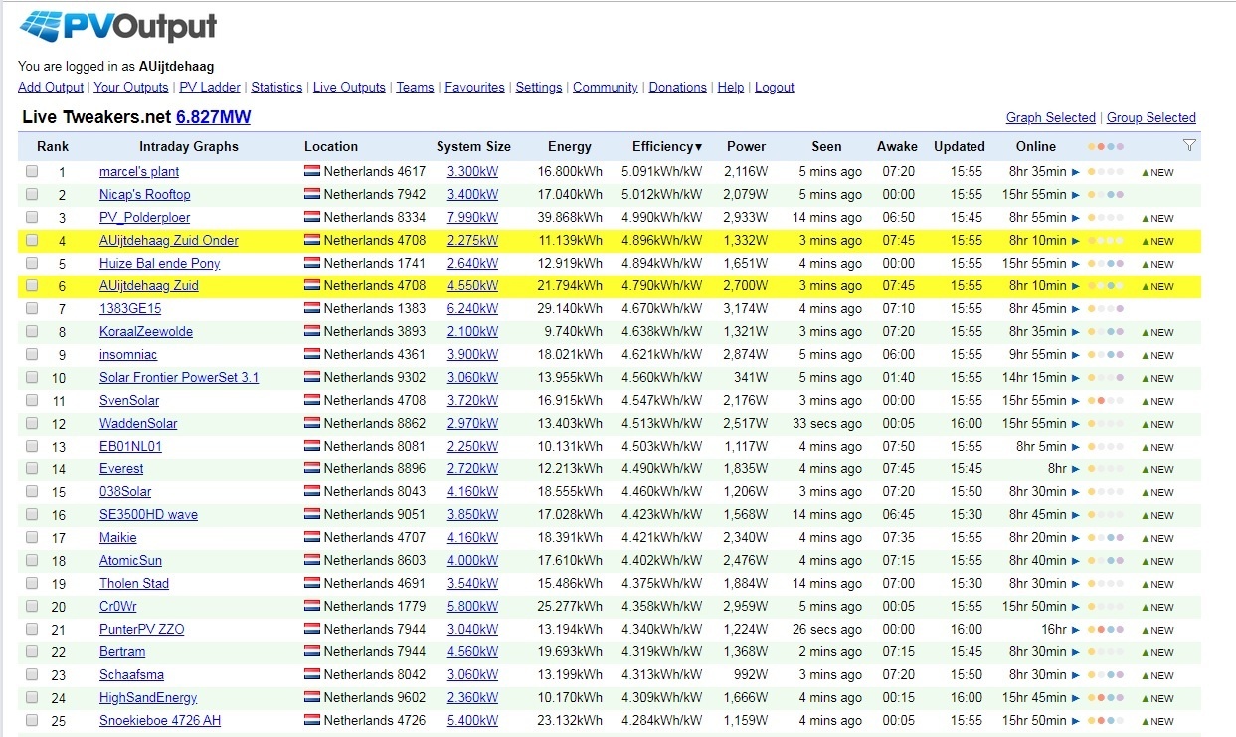Click the blue play arrow for PV_Polderploer

[x=1075, y=218]
